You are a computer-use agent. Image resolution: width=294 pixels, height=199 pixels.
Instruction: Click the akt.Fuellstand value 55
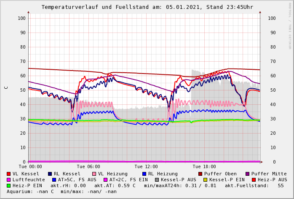[281, 185]
